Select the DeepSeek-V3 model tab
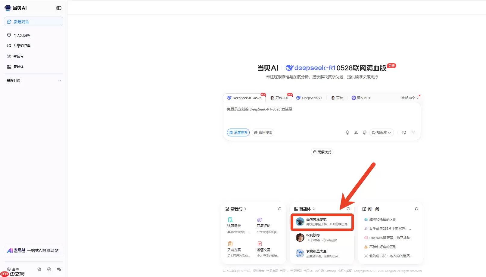486x277 pixels. click(x=309, y=98)
